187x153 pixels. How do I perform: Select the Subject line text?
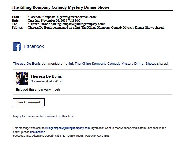(x=96, y=28)
